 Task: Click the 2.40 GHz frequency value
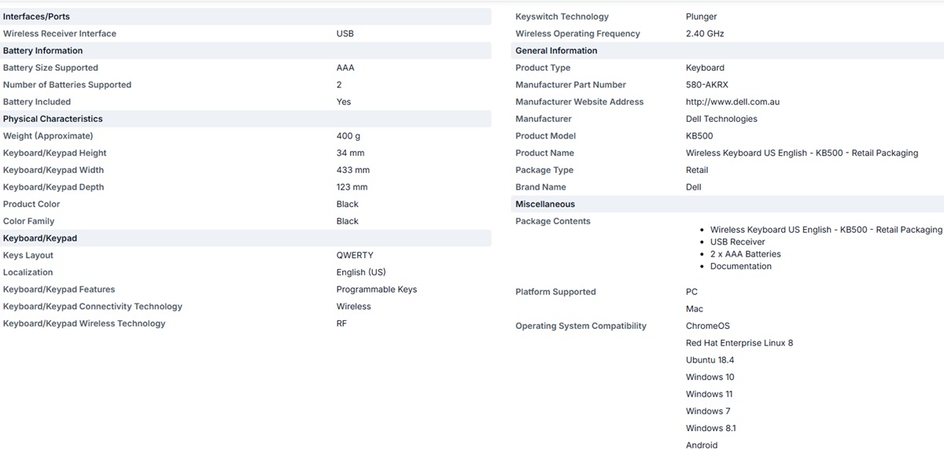click(705, 34)
